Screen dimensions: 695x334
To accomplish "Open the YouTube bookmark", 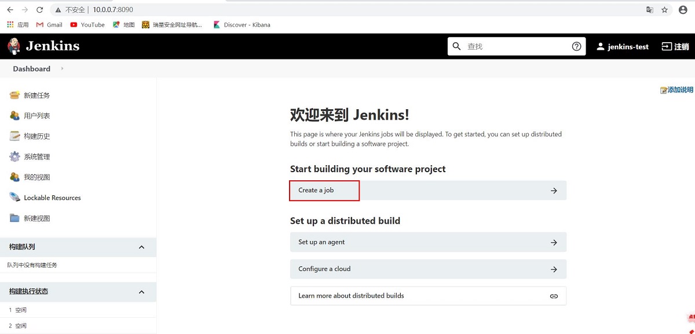I will (87, 25).
